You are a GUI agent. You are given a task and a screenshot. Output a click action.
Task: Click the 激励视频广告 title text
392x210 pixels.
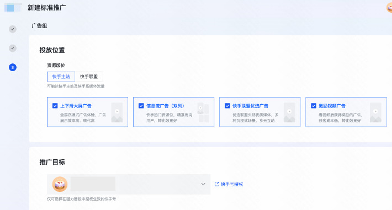332,106
